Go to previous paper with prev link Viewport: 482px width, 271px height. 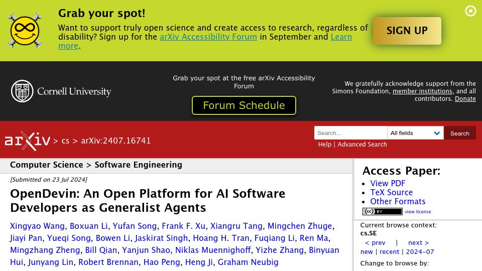pyautogui.click(x=375, y=243)
